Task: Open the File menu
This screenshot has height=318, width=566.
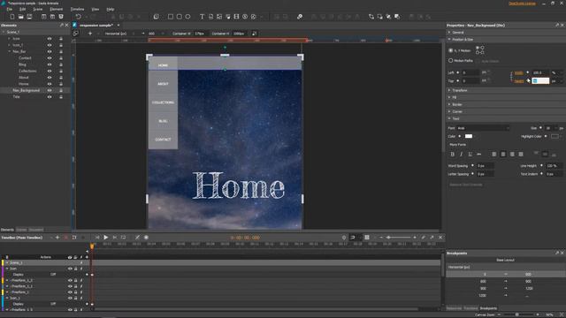Action: [10, 9]
